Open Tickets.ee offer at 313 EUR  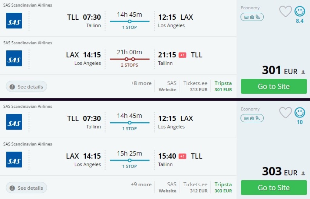[196, 86]
